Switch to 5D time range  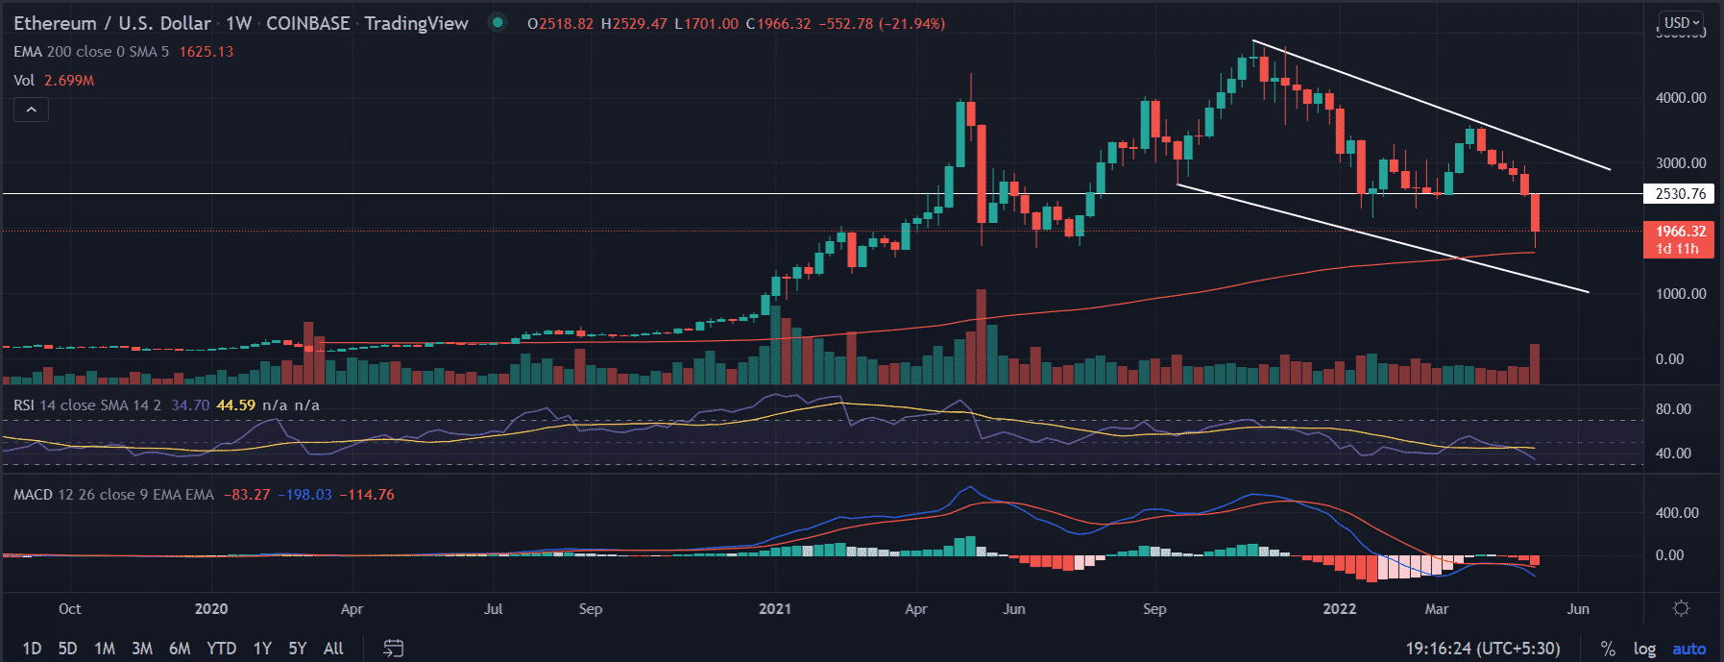click(x=67, y=649)
